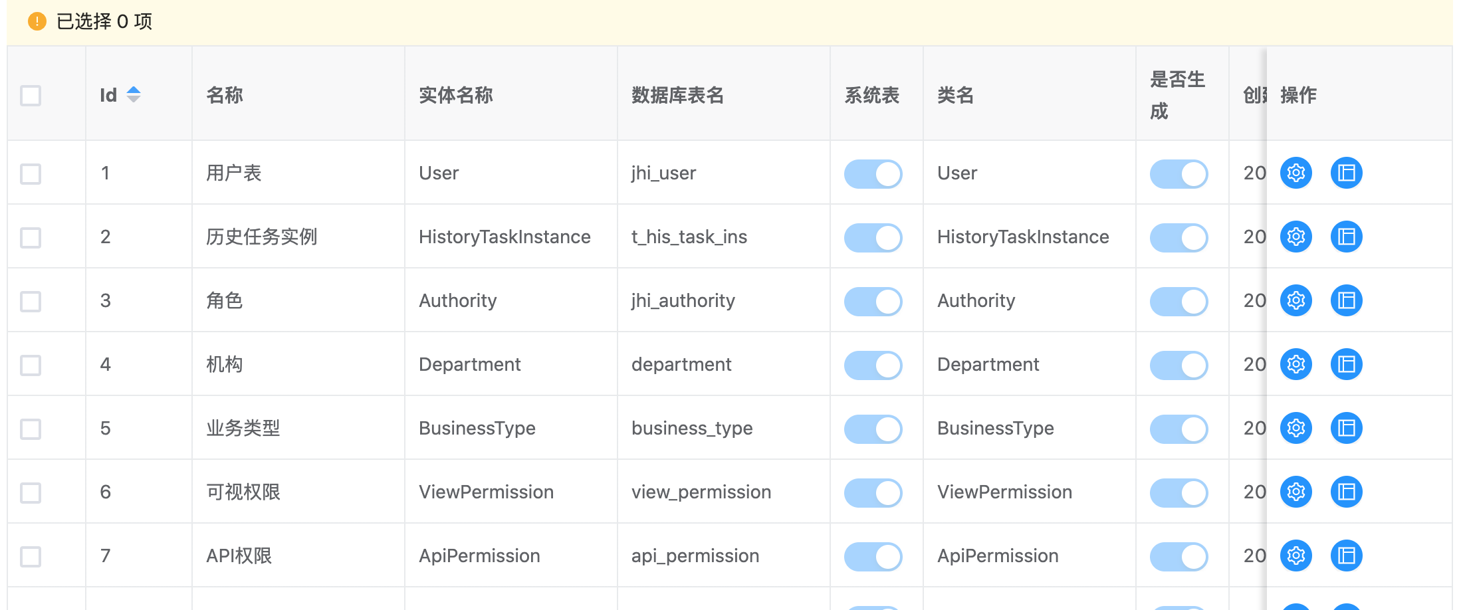Toggle 系统表 switch for User row

point(873,173)
